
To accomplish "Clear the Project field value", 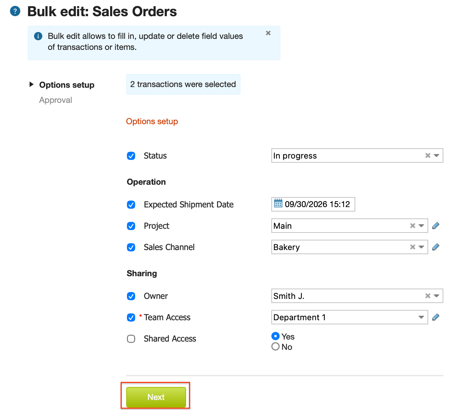I will point(413,226).
